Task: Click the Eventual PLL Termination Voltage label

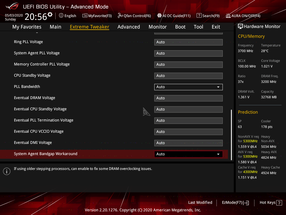Action: (44, 120)
